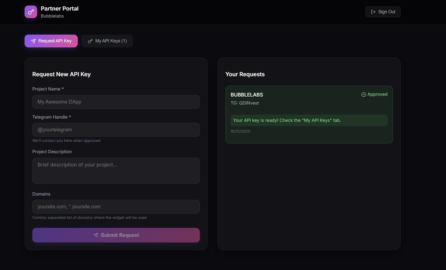This screenshot has height=270, width=446.
Task: Click the 18/12/2025 request date
Action: [240, 131]
